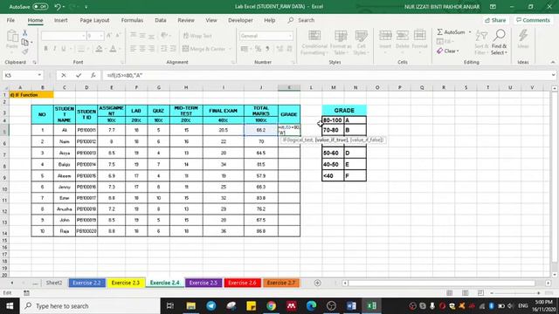Confirm formula entry with check icon
The image size is (559, 314).
tap(79, 75)
